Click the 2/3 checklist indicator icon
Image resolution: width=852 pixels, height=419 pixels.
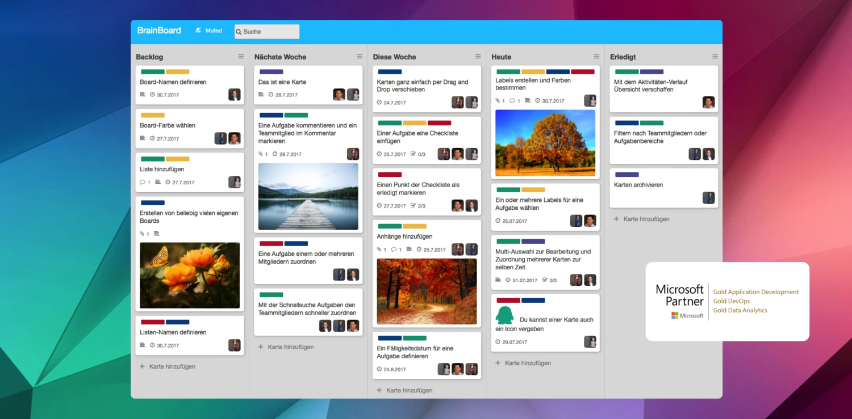pos(413,206)
